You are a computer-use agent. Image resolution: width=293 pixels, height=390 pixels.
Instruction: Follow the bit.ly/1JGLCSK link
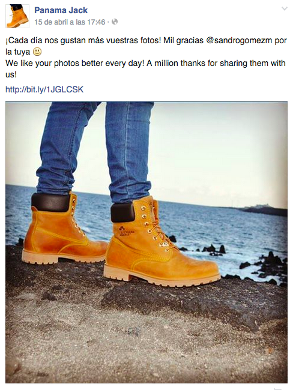[44, 89]
